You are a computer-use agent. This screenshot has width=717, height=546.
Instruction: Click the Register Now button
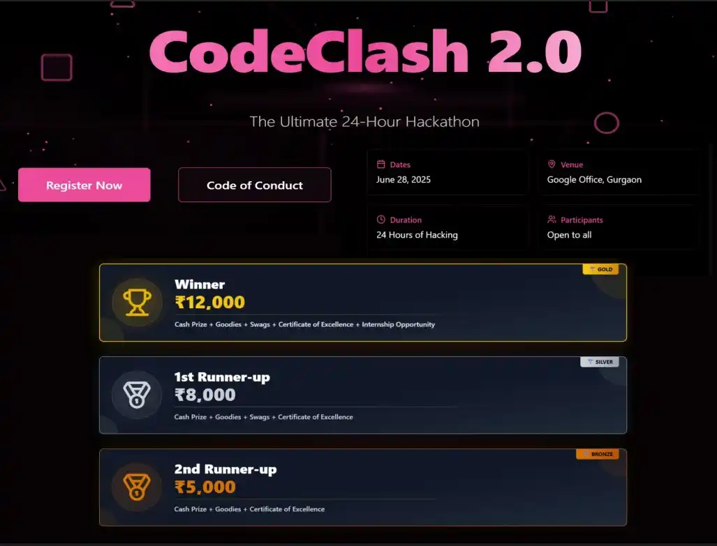click(84, 185)
